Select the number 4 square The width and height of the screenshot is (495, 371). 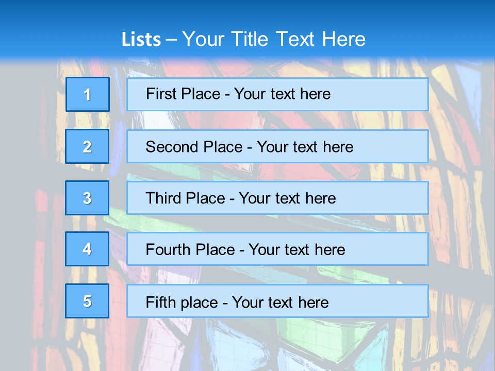click(x=87, y=249)
